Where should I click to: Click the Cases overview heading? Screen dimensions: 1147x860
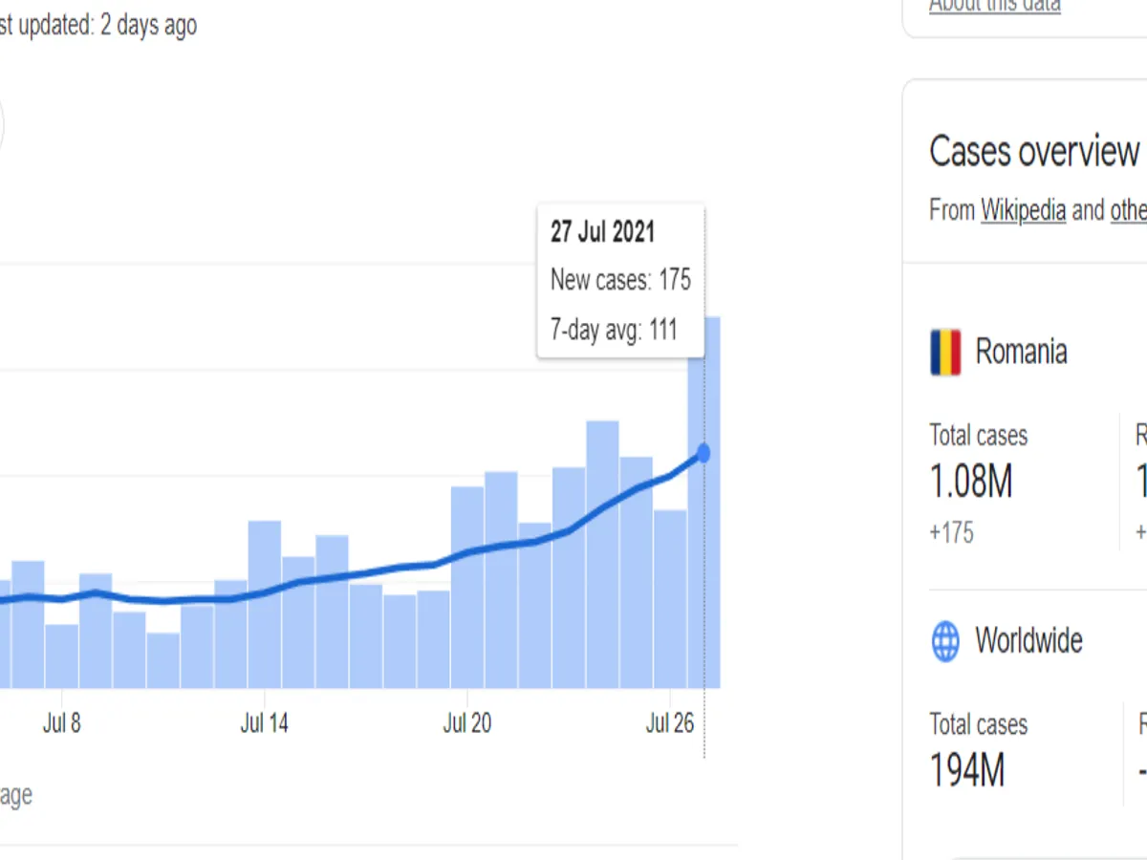pos(1034,152)
